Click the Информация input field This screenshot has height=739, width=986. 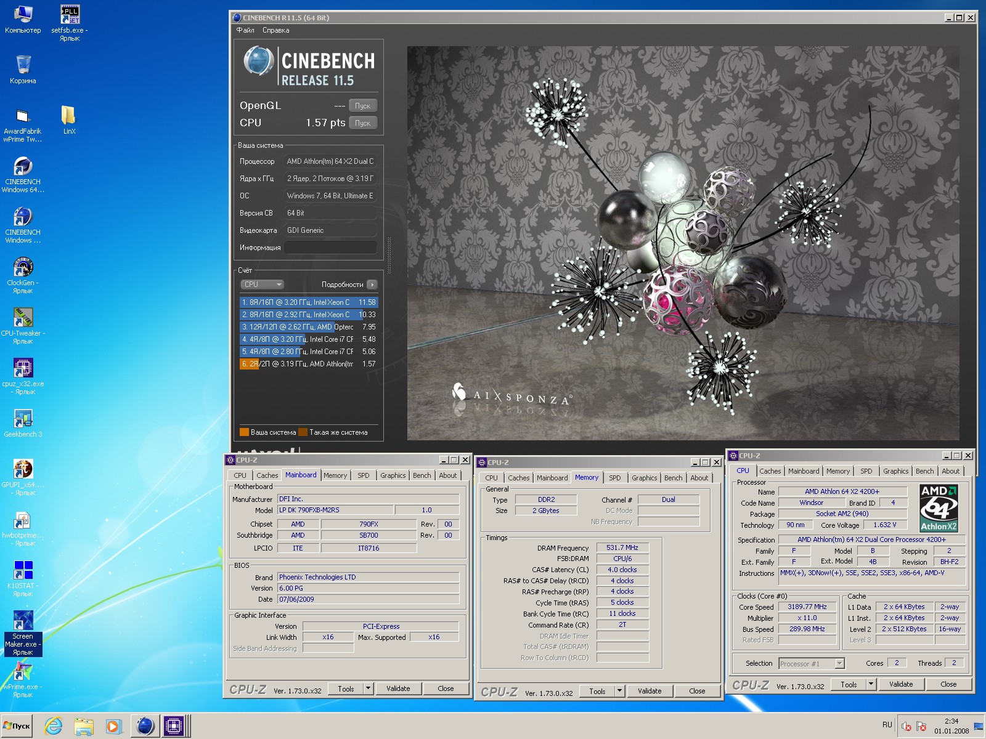330,248
